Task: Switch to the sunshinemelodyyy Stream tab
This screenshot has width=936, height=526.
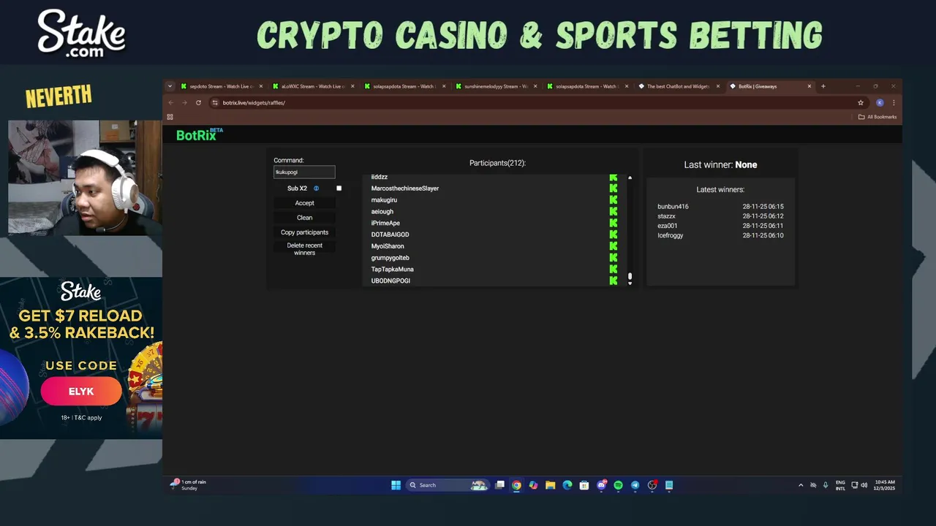Action: (x=496, y=86)
